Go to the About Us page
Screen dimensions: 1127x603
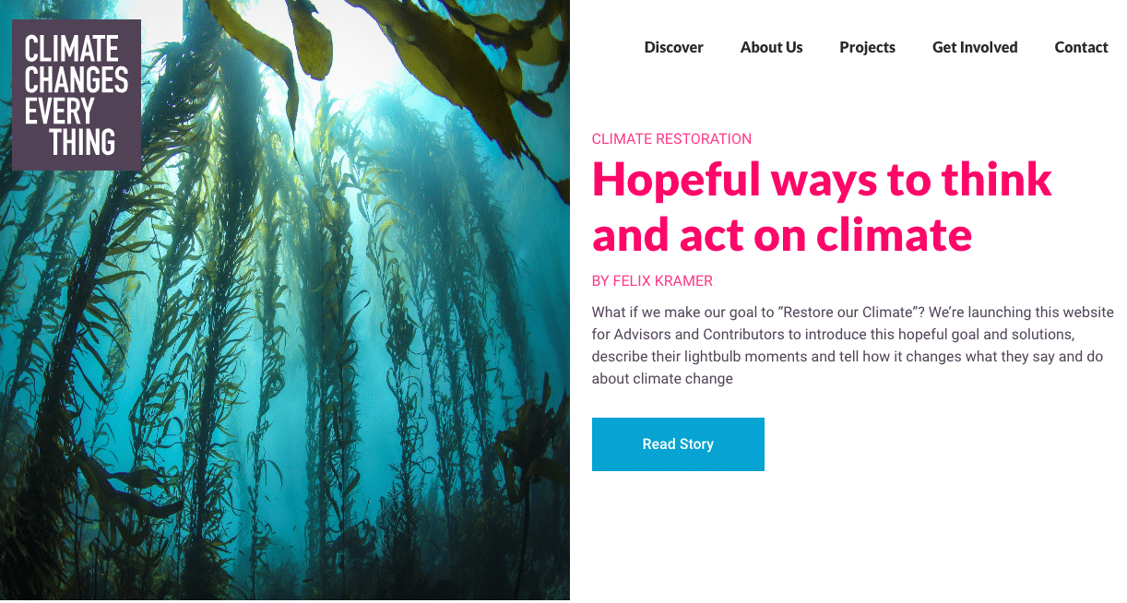click(x=771, y=48)
